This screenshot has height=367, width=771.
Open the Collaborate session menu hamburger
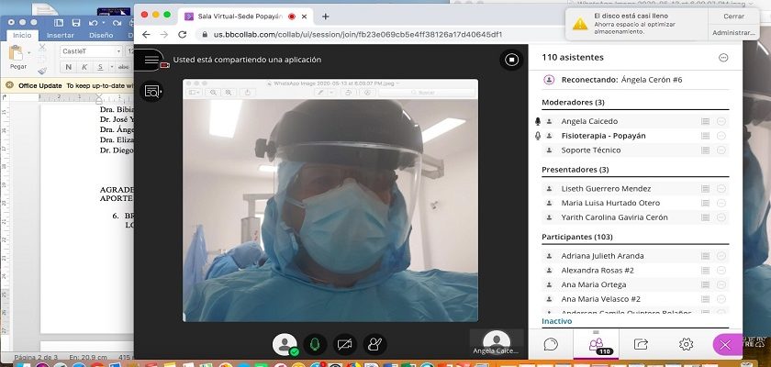[151, 60]
